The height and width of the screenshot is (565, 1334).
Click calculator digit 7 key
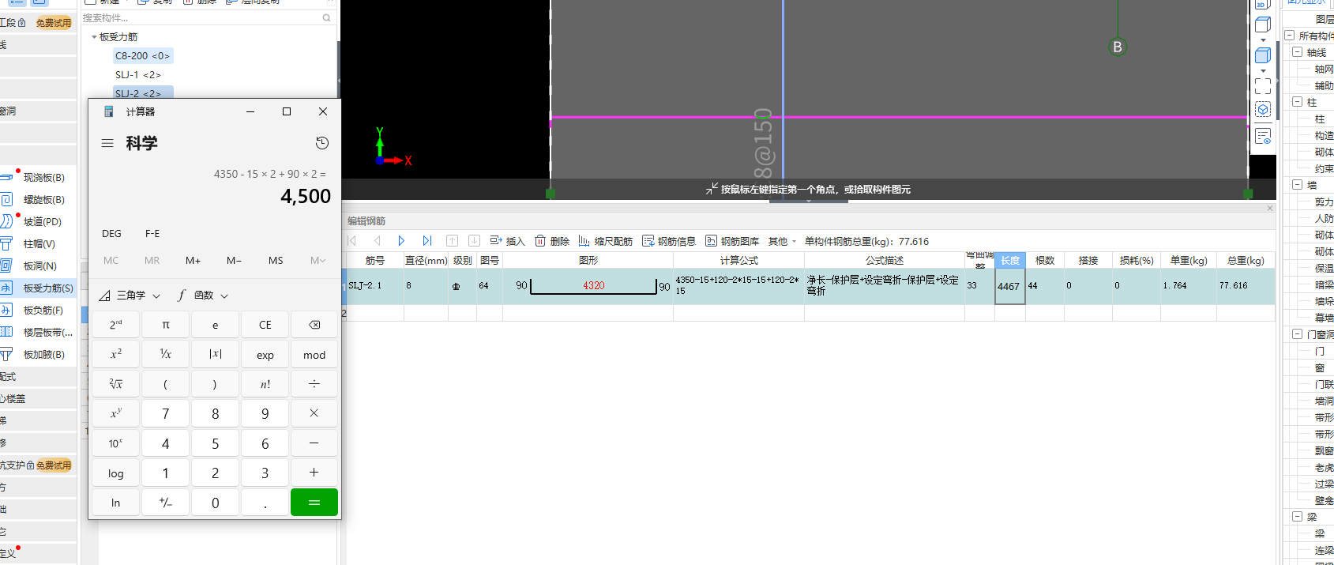(166, 413)
